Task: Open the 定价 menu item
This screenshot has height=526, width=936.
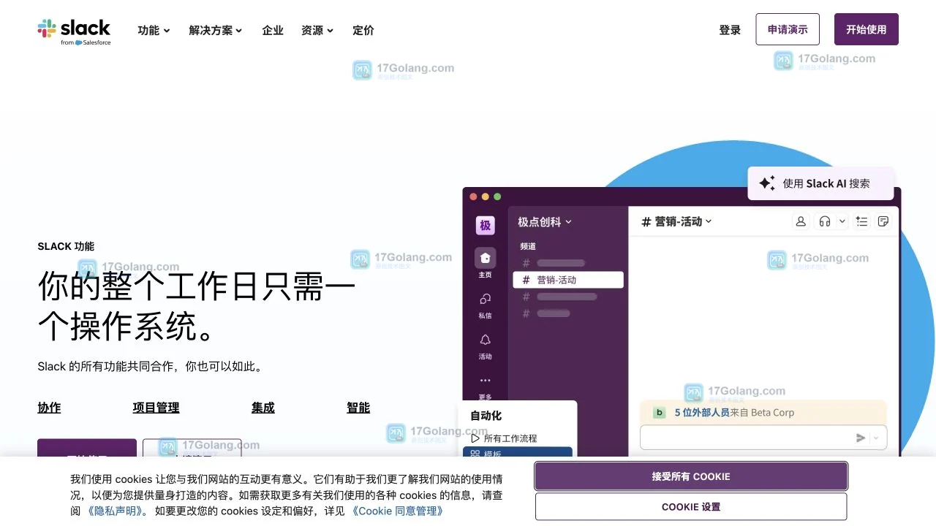Action: click(363, 30)
